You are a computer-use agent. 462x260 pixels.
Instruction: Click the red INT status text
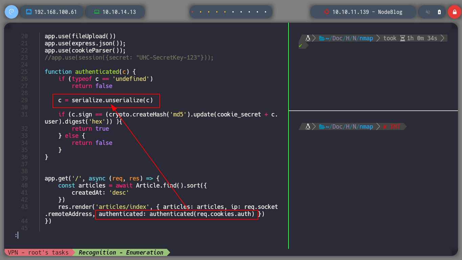[x=395, y=127]
